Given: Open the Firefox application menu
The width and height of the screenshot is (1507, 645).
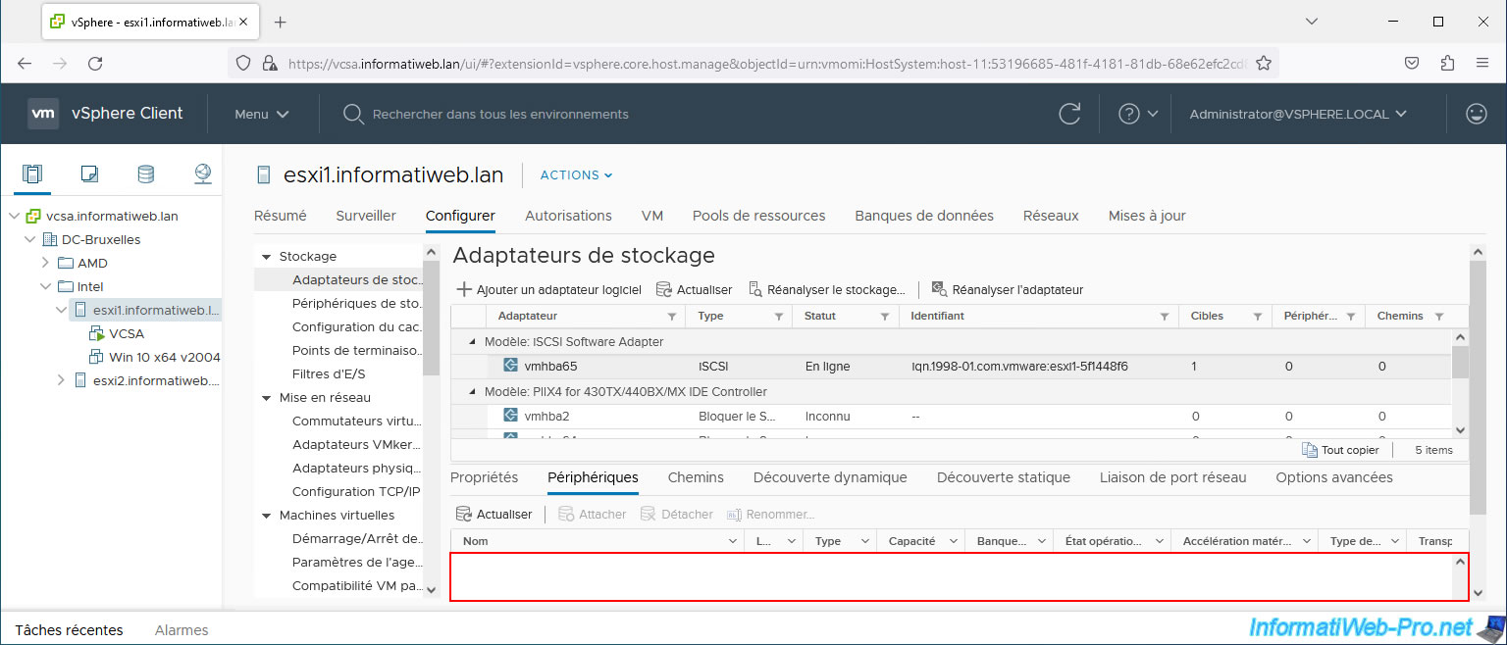Looking at the screenshot, I should 1482,63.
